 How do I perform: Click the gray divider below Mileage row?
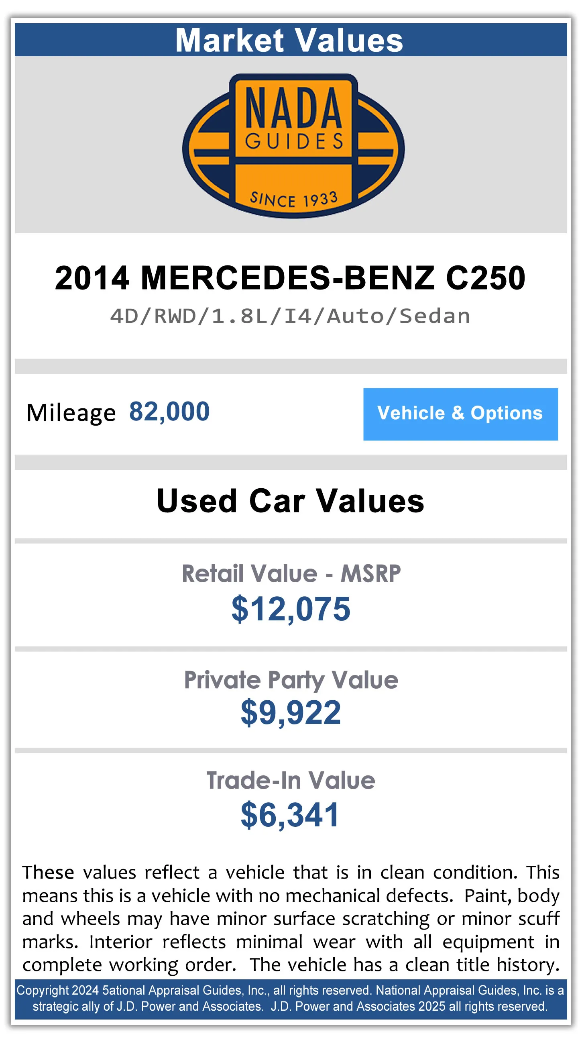290,462
